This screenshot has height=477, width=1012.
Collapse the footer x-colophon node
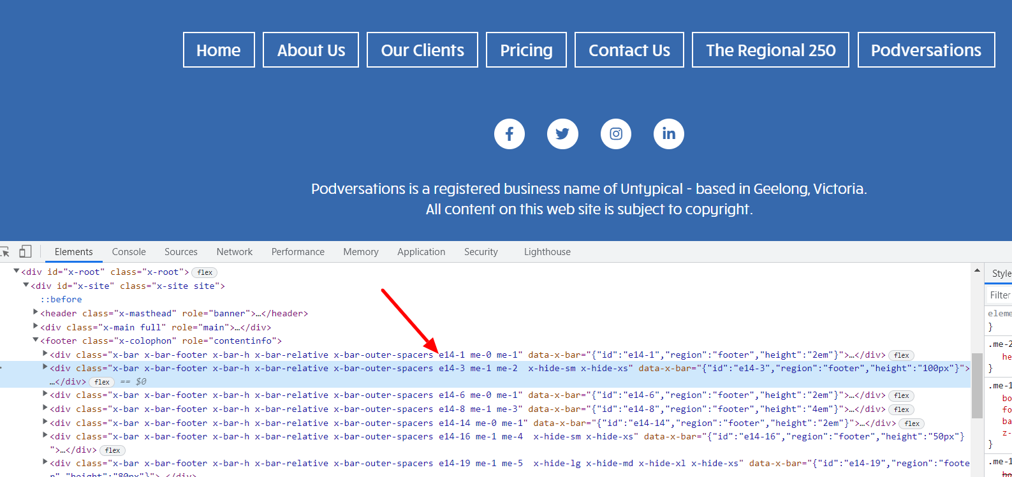tap(36, 340)
